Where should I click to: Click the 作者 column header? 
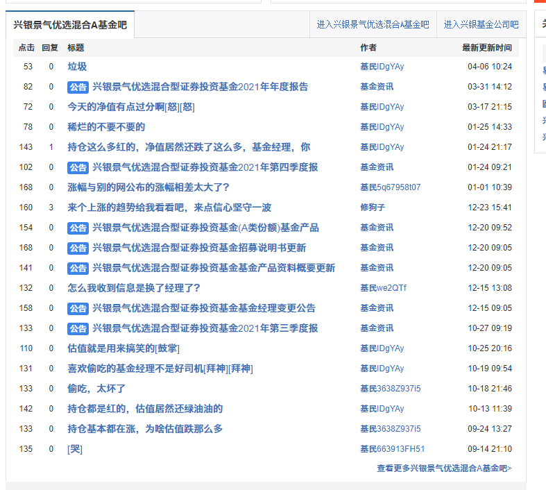click(x=368, y=48)
